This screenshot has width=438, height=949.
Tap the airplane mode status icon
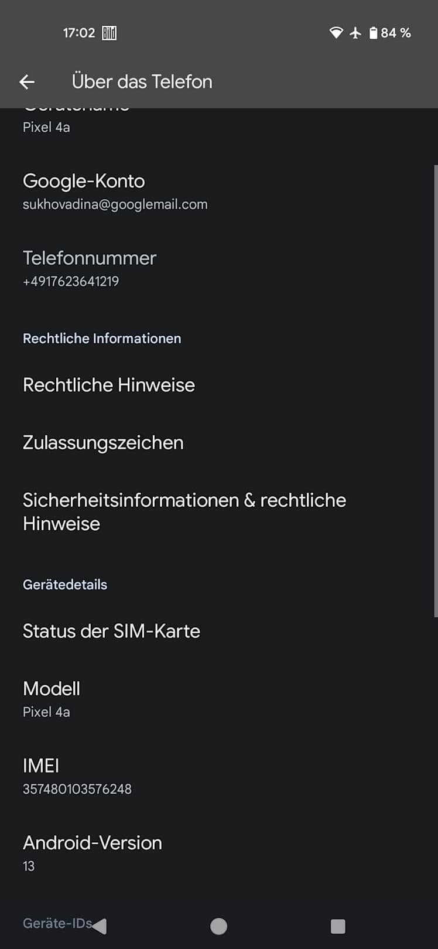coord(355,33)
